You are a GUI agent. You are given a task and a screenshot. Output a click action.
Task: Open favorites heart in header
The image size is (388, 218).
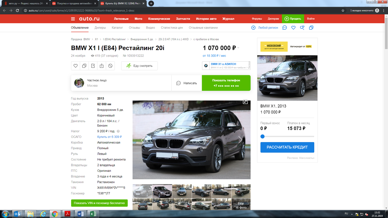[293, 28]
